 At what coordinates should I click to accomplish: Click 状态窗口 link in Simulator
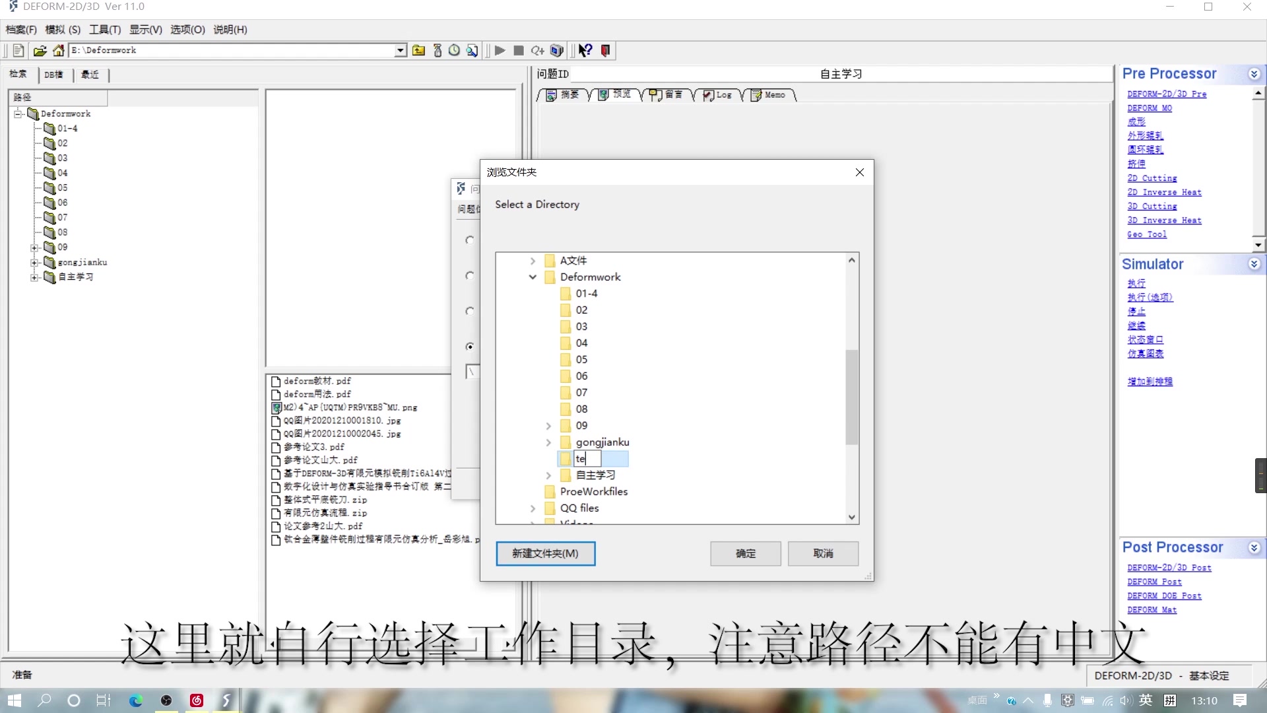coord(1145,339)
